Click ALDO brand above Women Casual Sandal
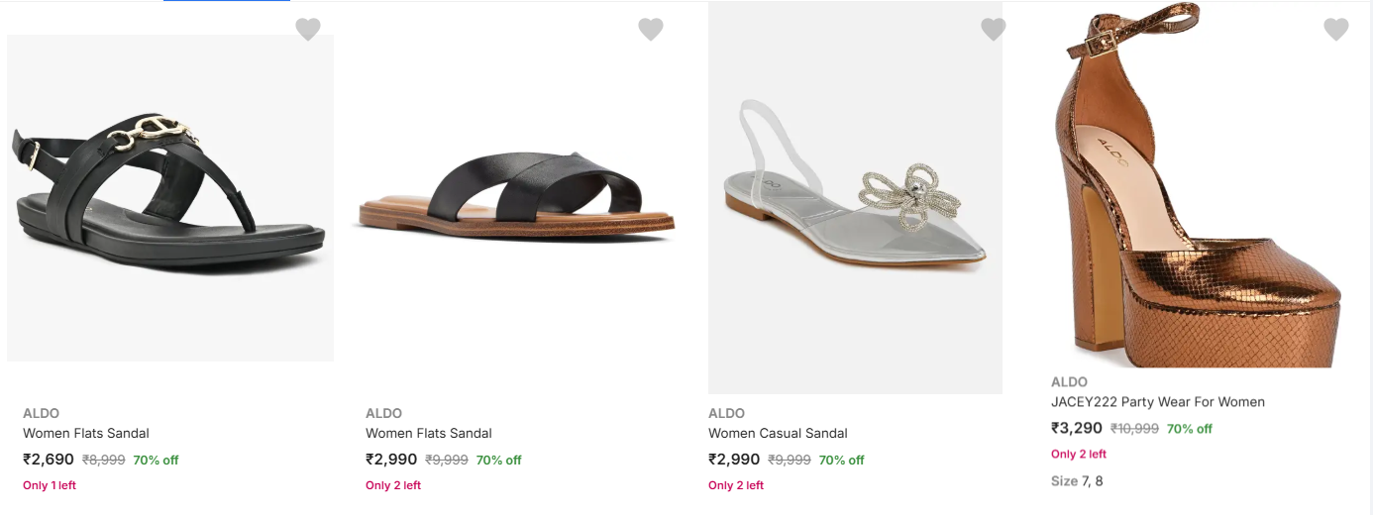Image resolution: width=1373 pixels, height=515 pixels. pyautogui.click(x=726, y=414)
